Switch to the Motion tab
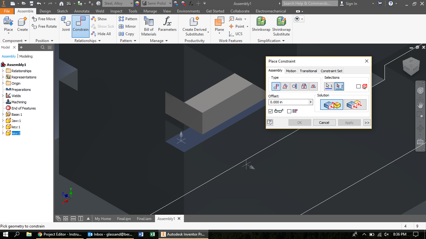This screenshot has width=426, height=239. tap(291, 71)
